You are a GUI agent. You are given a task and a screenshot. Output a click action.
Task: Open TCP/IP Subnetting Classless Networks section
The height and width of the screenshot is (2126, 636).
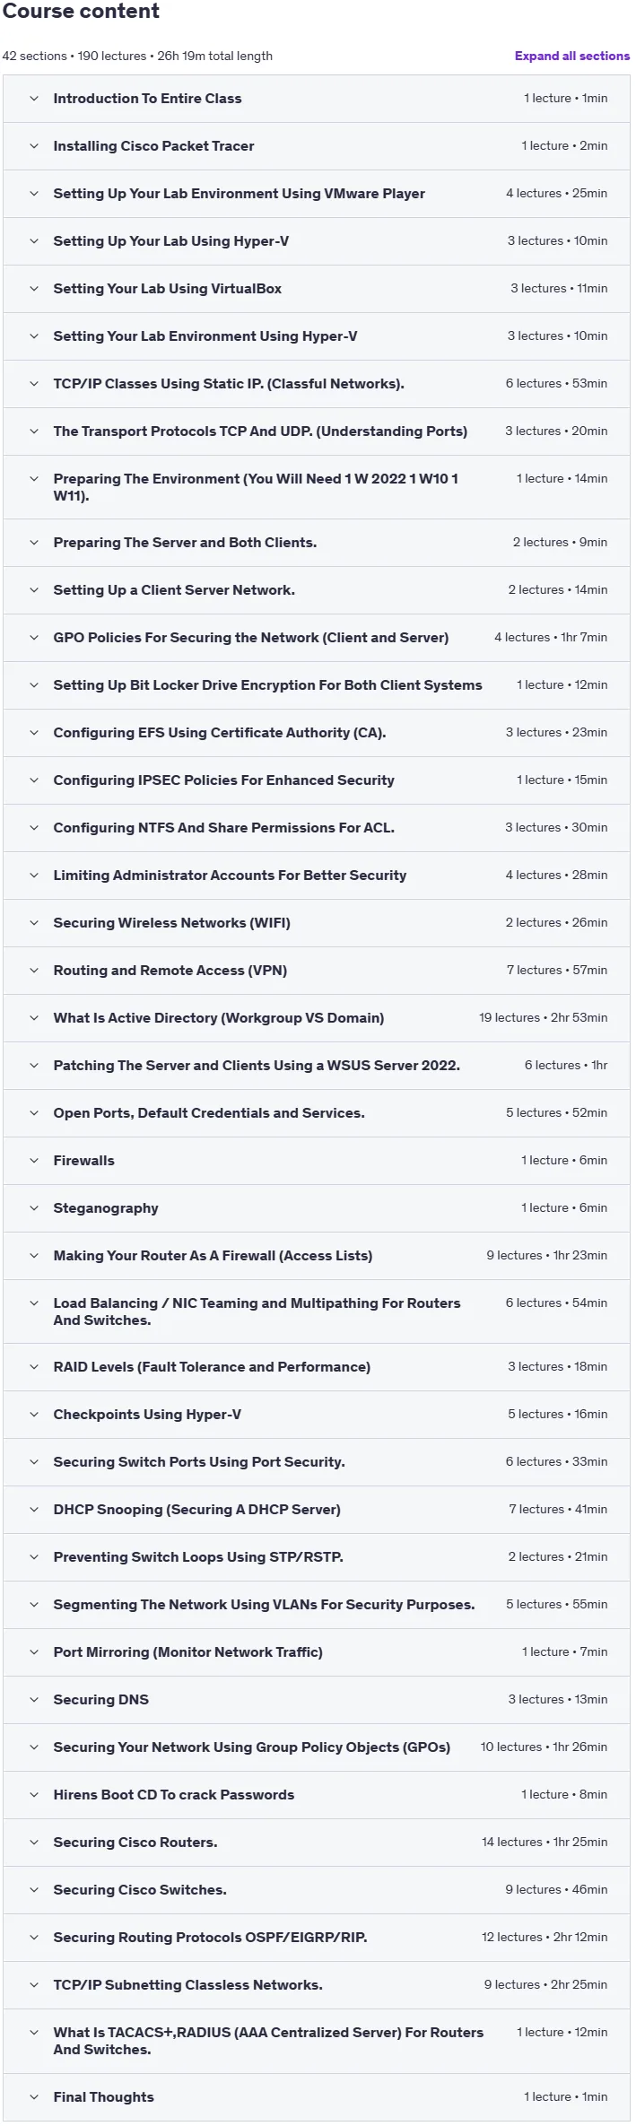317,1985
